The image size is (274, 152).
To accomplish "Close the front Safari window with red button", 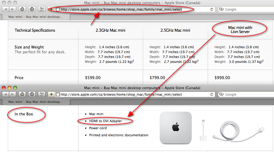I will click(x=4, y=88).
